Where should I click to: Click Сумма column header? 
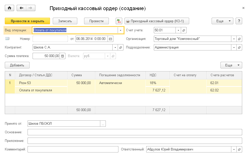pyautogui.click(x=81, y=75)
